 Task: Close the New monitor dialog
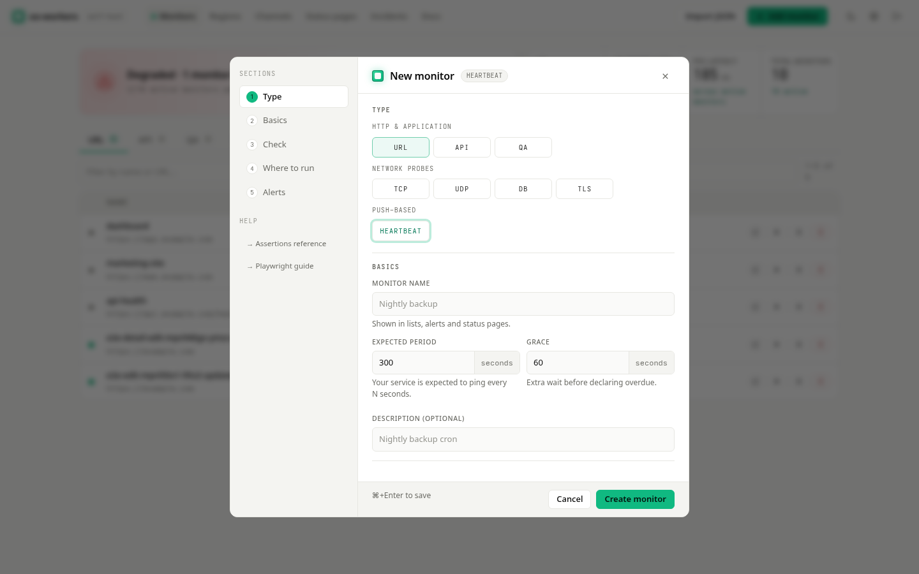point(665,76)
